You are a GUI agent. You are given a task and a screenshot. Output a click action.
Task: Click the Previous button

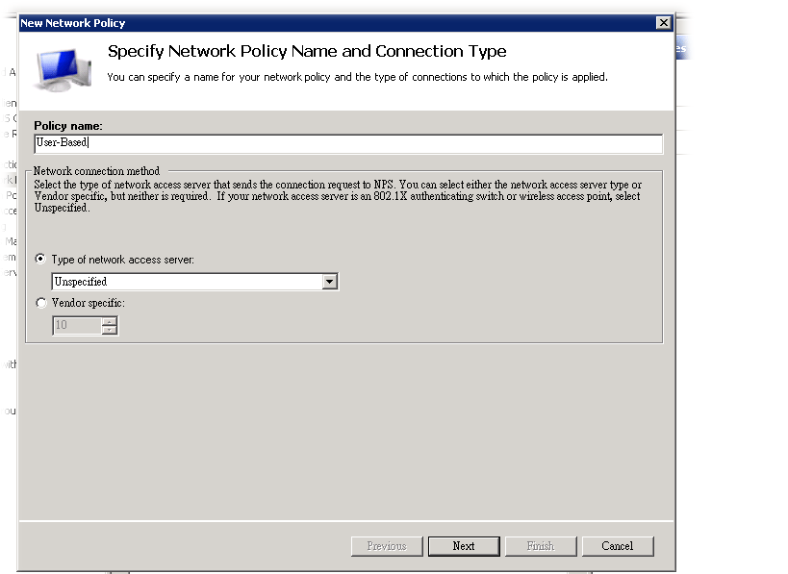[x=387, y=546]
